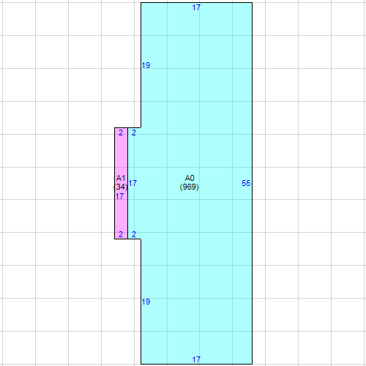Image resolution: width=366 pixels, height=366 pixels.
Task: Click the blue 17 dimension inside pink A1
Action: point(119,196)
